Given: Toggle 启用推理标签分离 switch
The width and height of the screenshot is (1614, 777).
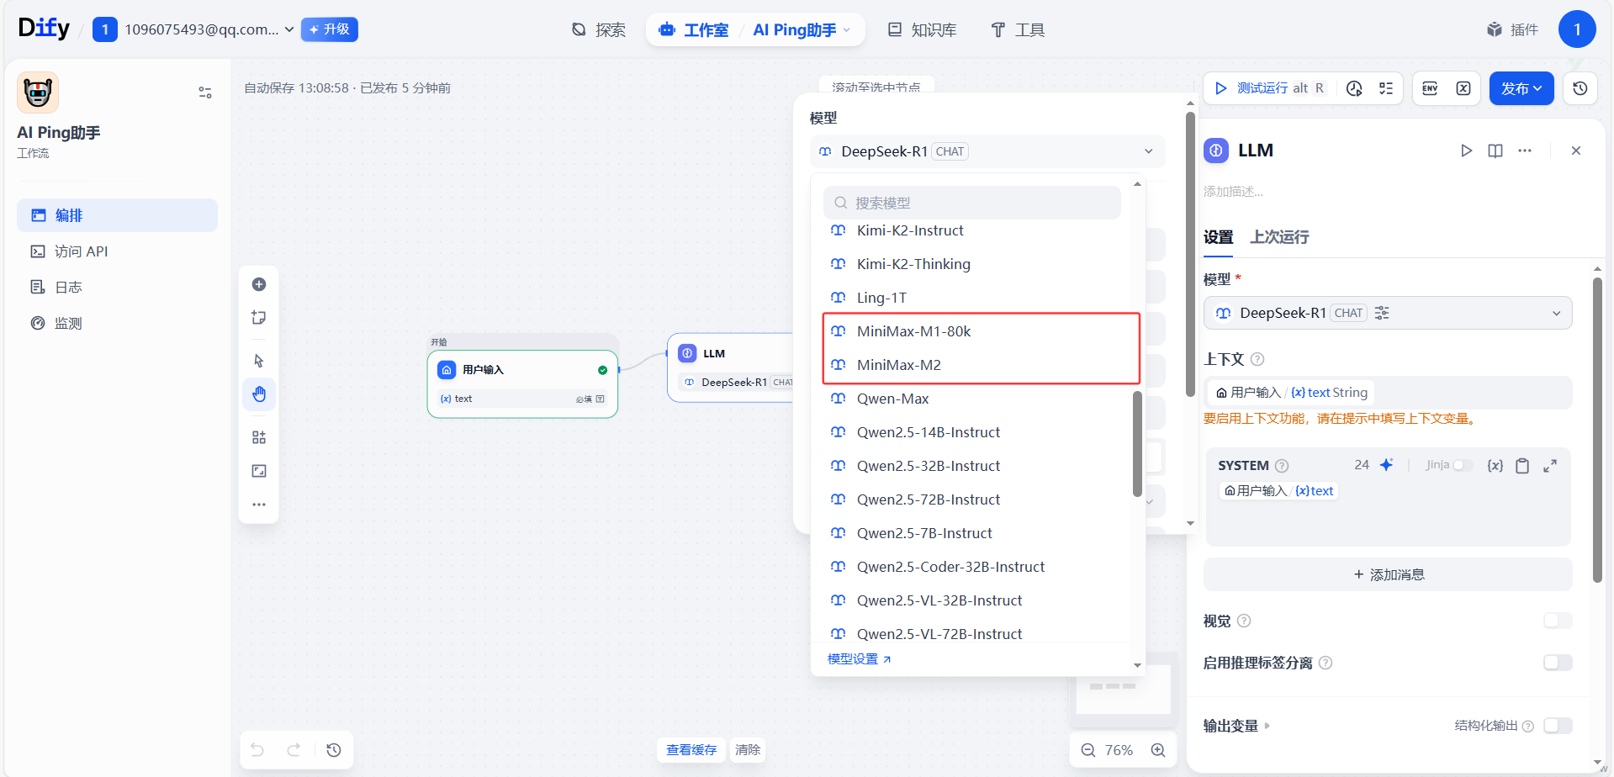Looking at the screenshot, I should coord(1558,663).
